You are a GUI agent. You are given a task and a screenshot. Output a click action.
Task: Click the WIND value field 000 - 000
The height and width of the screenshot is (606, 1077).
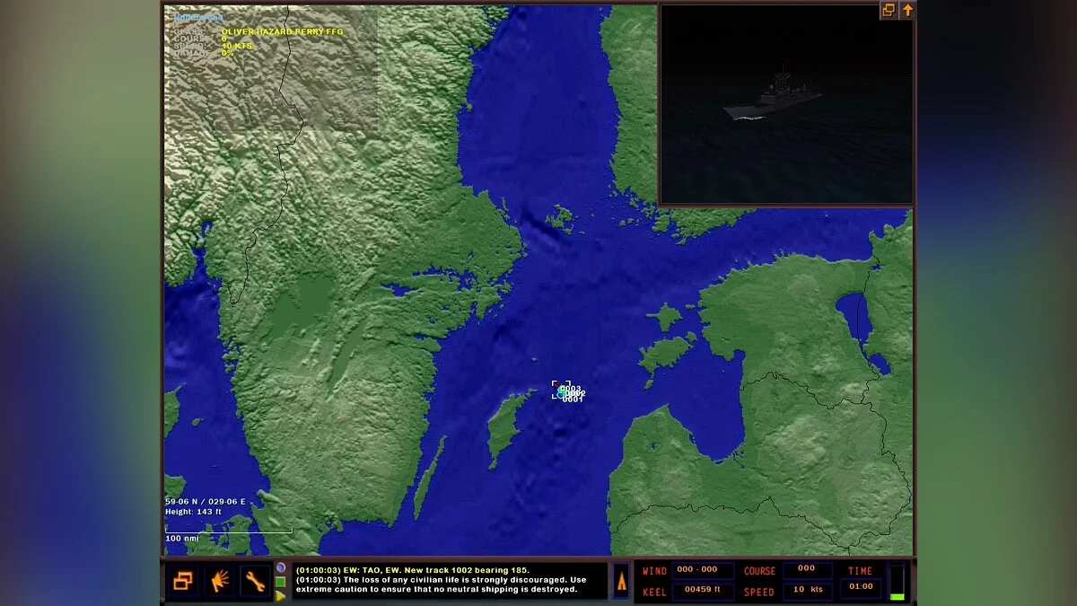[x=703, y=570]
